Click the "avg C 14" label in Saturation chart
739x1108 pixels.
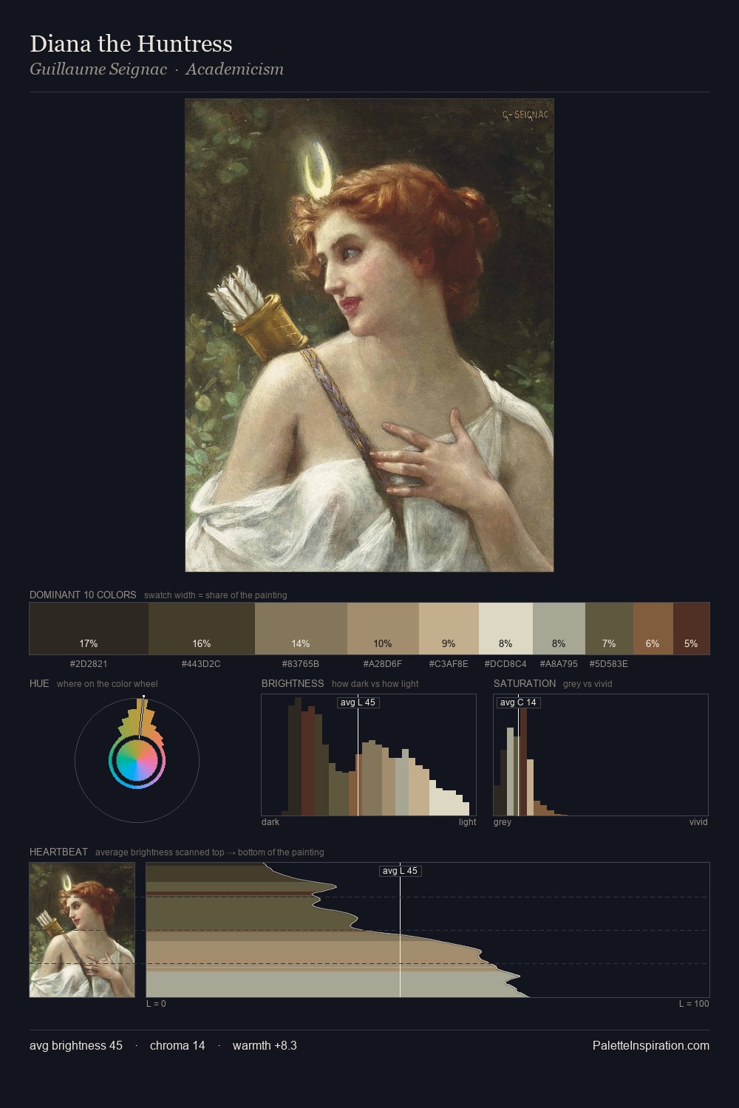point(518,702)
